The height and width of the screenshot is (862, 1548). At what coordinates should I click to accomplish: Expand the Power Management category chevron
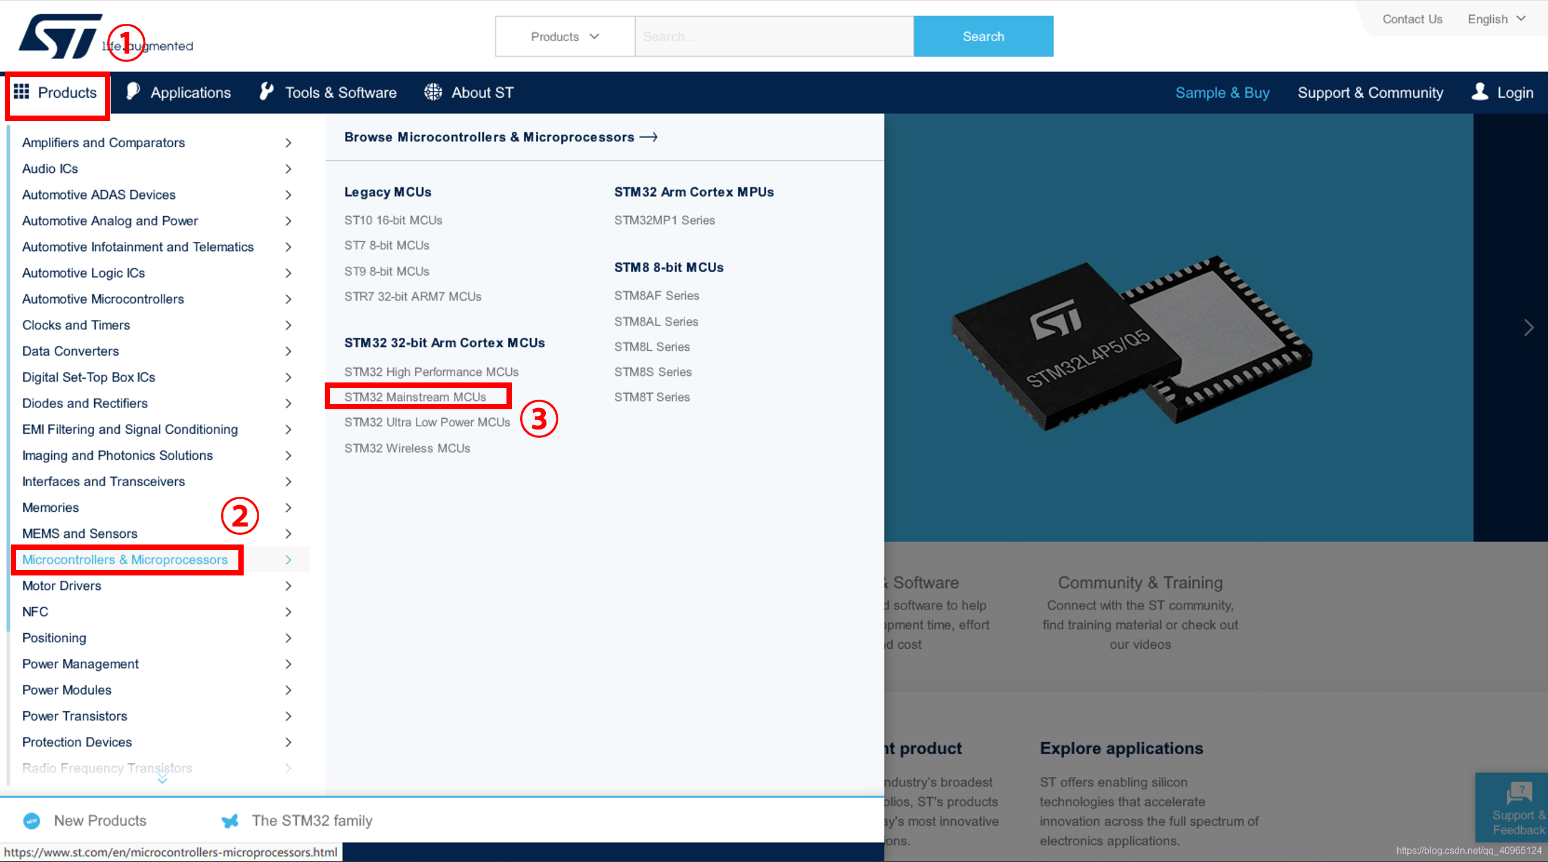288,664
